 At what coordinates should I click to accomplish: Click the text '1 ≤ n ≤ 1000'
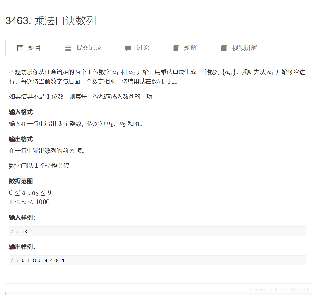29,202
